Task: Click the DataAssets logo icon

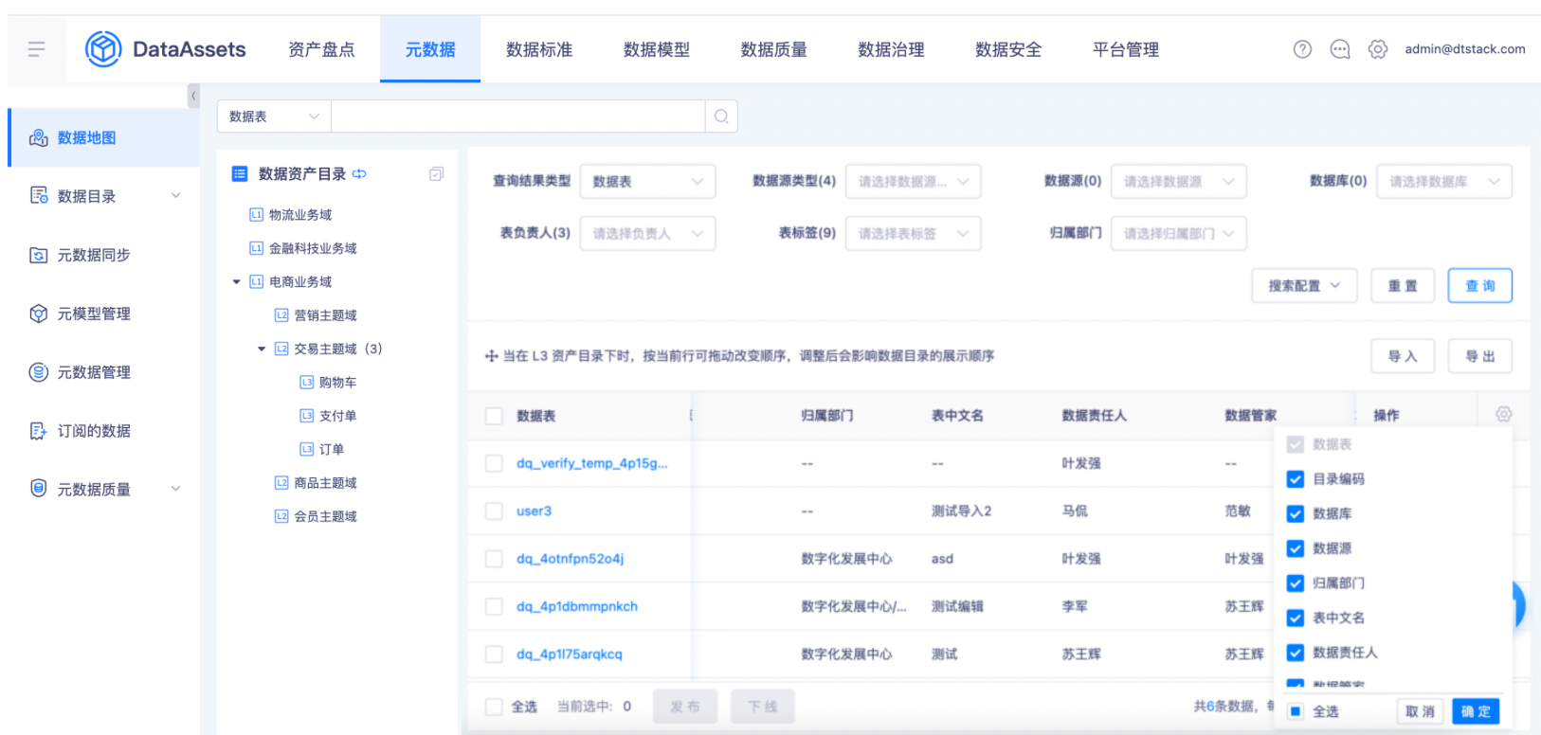Action: point(103,49)
